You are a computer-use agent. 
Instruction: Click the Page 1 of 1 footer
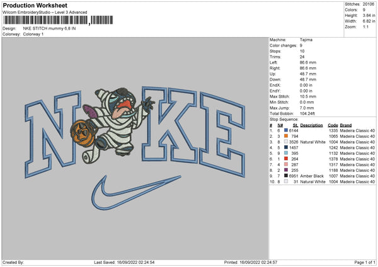[365, 262]
